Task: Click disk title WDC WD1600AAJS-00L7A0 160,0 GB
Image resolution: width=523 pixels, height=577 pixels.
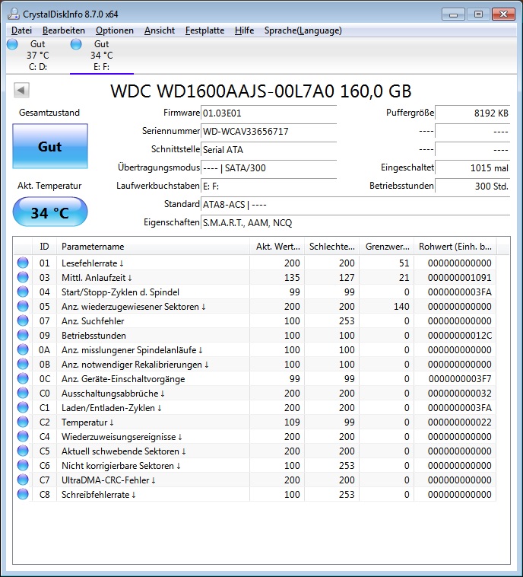Action: (261, 91)
